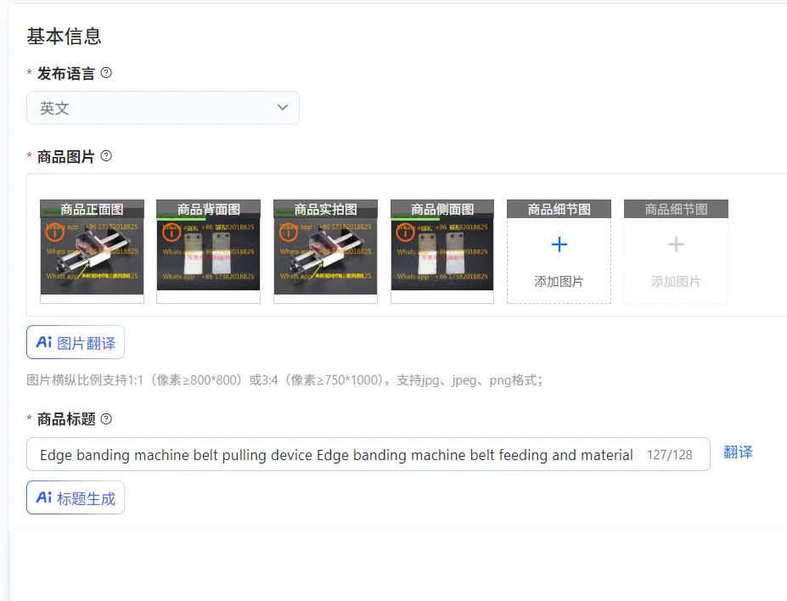Image resolution: width=787 pixels, height=601 pixels.
Task: Select the 商品正面图 thumbnail
Action: point(92,251)
